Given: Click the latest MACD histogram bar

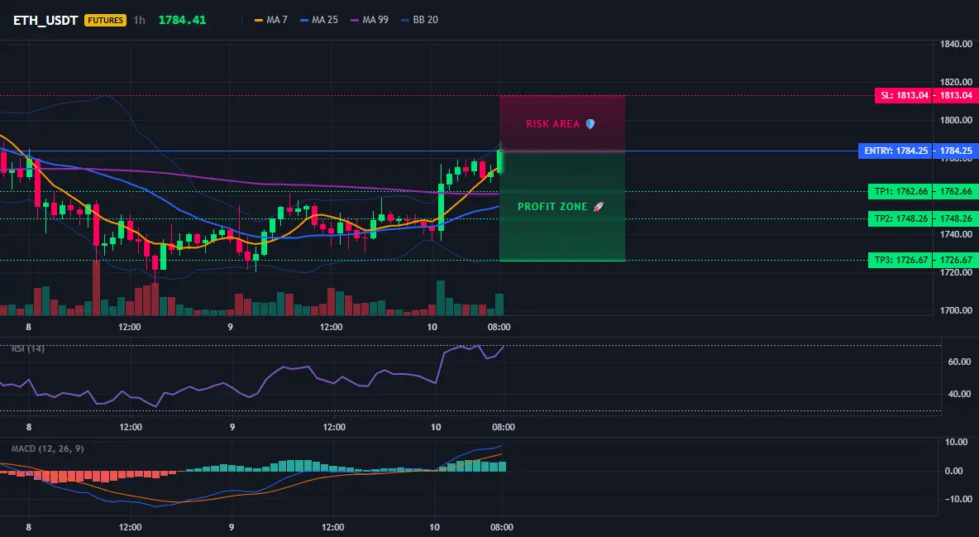Looking at the screenshot, I should tap(502, 467).
